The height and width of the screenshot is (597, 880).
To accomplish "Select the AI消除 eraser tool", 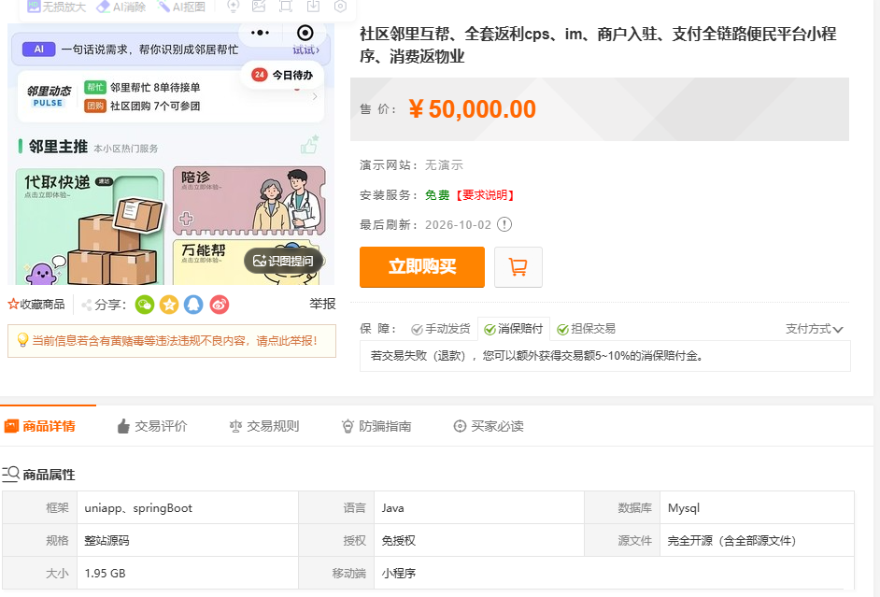I will coord(121,7).
